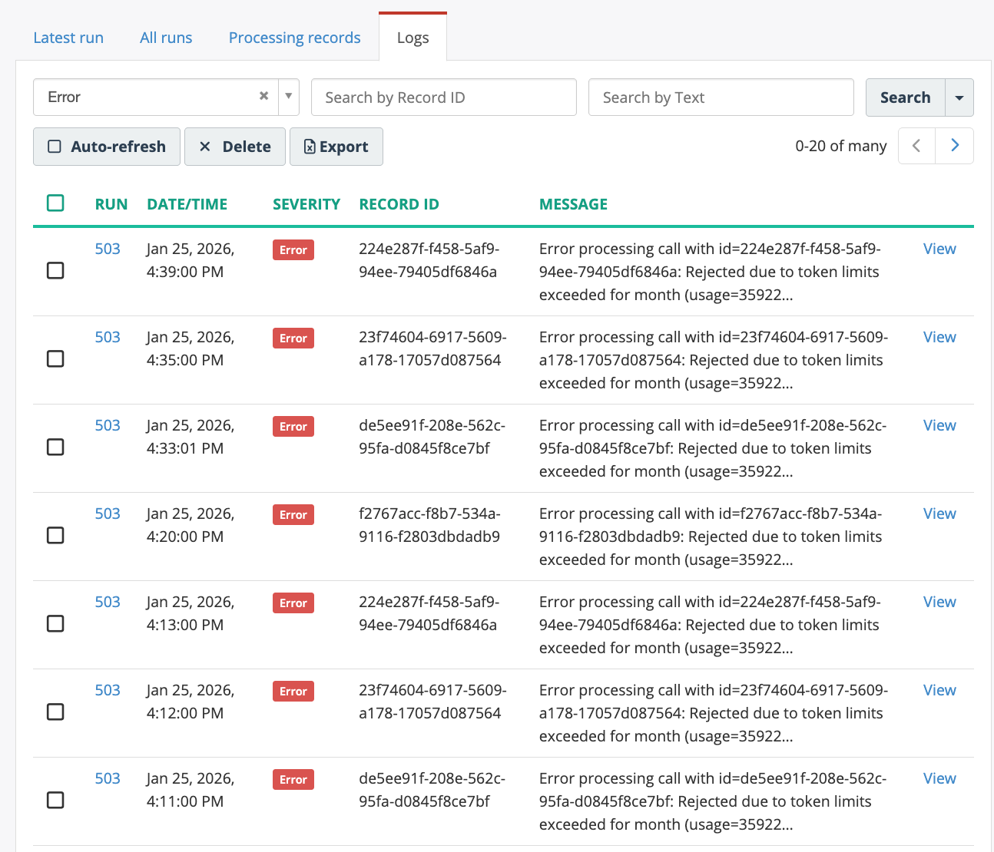994x852 pixels.
Task: Sort by the DATE/TIME column header
Action: pos(187,204)
